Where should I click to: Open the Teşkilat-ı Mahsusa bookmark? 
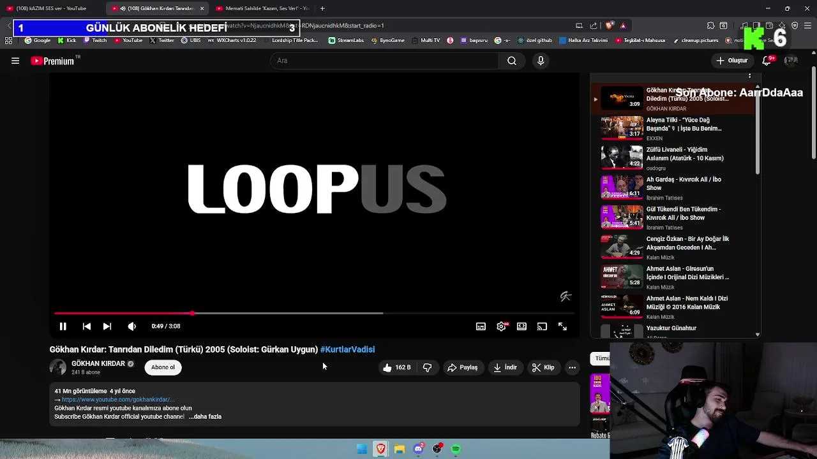[641, 40]
